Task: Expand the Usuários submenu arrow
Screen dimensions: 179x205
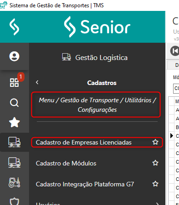Action: point(158,204)
